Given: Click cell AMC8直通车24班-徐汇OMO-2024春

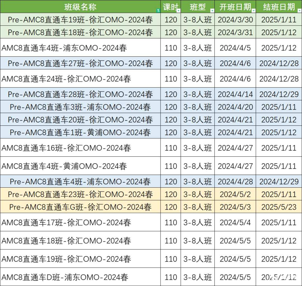Looking at the screenshot, I should point(80,79).
